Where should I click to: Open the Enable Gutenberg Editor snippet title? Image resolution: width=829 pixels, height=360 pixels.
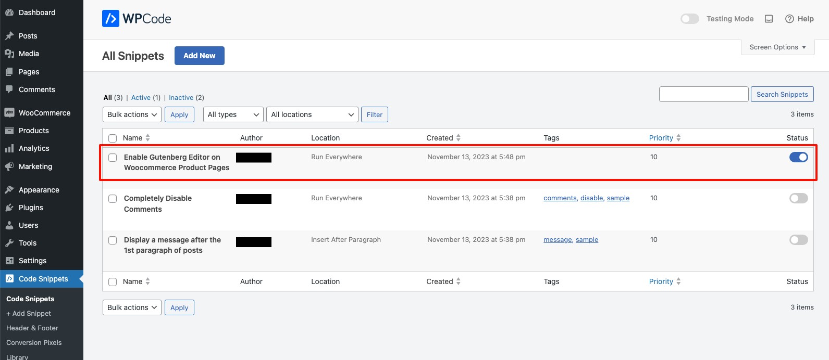(177, 162)
